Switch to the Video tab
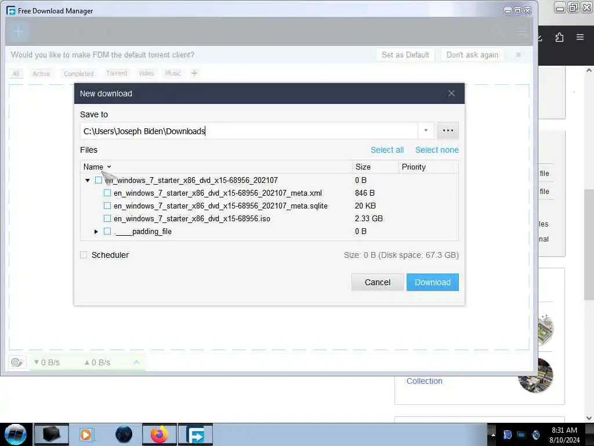Image resolution: width=594 pixels, height=446 pixels. tap(146, 73)
